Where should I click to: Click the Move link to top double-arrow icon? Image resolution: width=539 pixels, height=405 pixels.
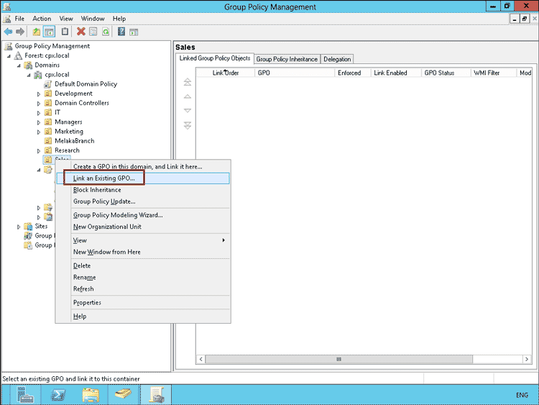[188, 82]
